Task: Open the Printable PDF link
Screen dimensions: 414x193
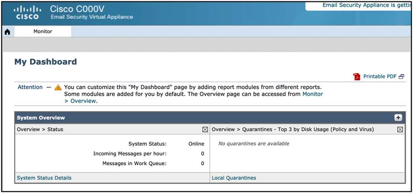Action: 380,76
